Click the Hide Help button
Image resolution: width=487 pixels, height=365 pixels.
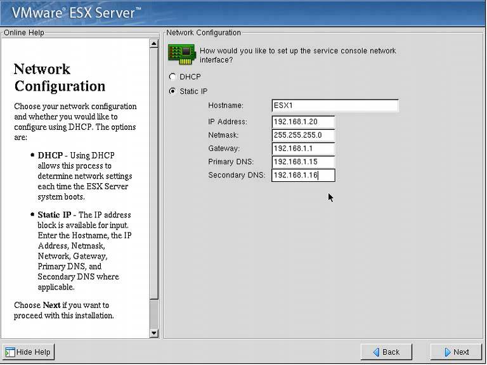(29, 352)
